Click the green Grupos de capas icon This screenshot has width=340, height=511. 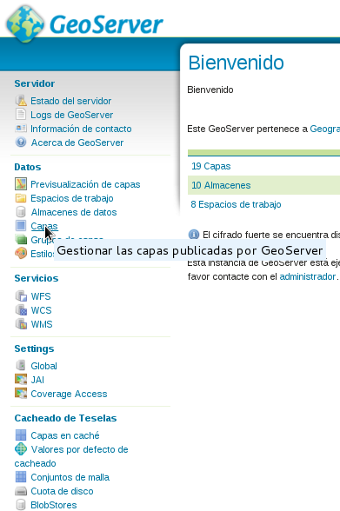click(21, 240)
